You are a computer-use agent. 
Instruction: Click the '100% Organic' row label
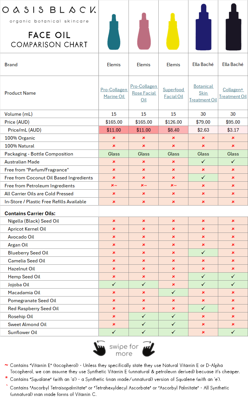pyautogui.click(x=20, y=138)
